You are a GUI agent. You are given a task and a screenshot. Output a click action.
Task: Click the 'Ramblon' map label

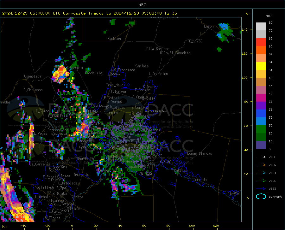coord(114,39)
